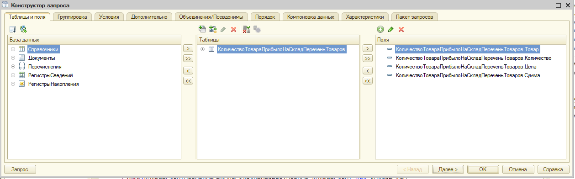Click the Запрос button
Viewport: 575px width, 179px height.
tap(20, 169)
